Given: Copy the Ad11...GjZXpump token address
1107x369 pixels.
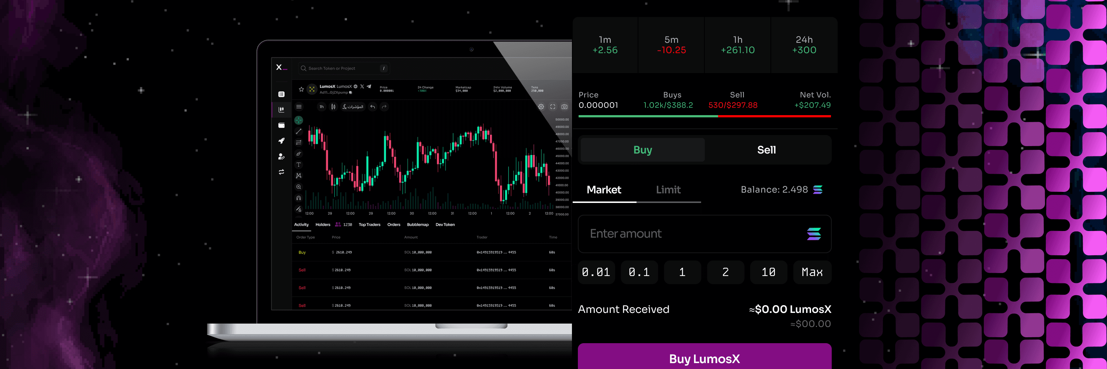Looking at the screenshot, I should pyautogui.click(x=351, y=92).
